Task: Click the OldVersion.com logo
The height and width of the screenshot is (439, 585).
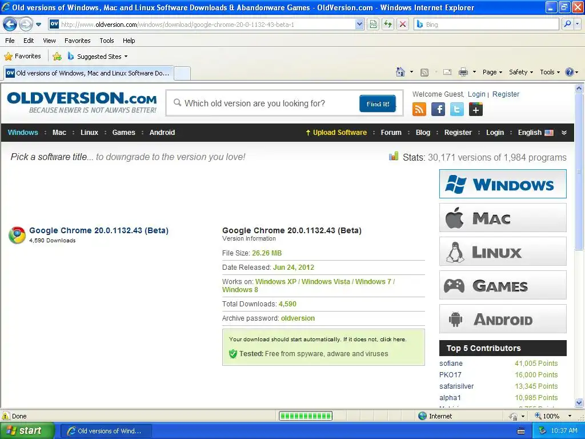Action: (x=82, y=102)
